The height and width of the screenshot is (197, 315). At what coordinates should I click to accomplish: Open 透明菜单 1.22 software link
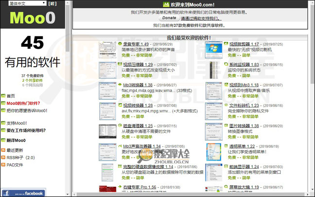pos(242,146)
